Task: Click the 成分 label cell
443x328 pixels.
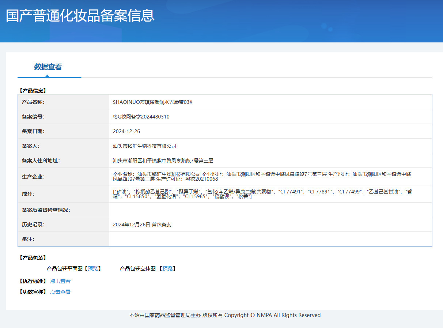Action: (x=64, y=194)
